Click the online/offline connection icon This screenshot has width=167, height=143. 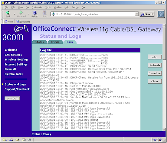pos(155,140)
